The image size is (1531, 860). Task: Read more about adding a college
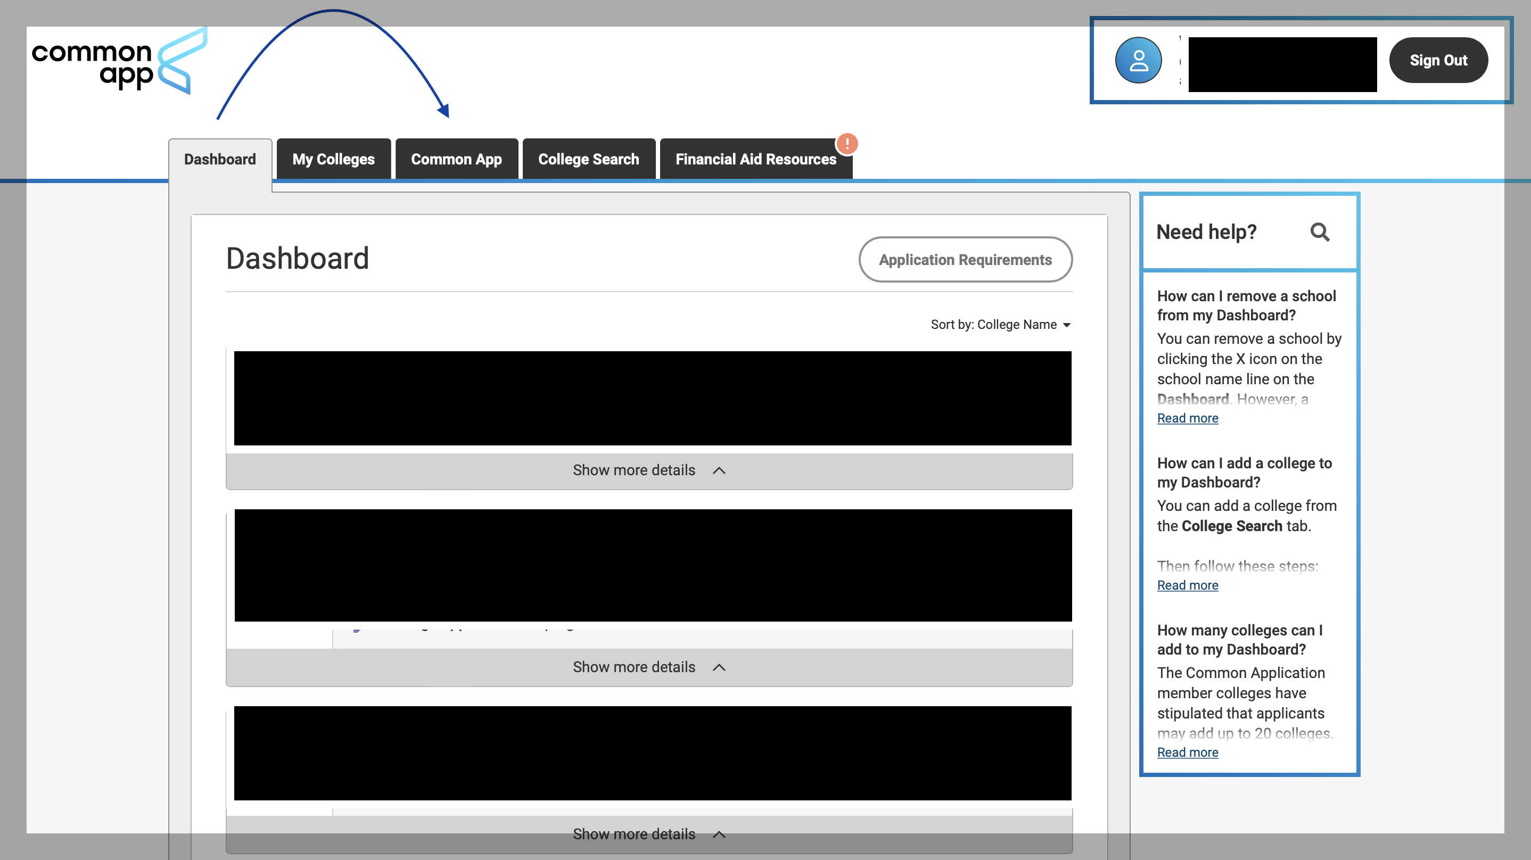tap(1186, 584)
